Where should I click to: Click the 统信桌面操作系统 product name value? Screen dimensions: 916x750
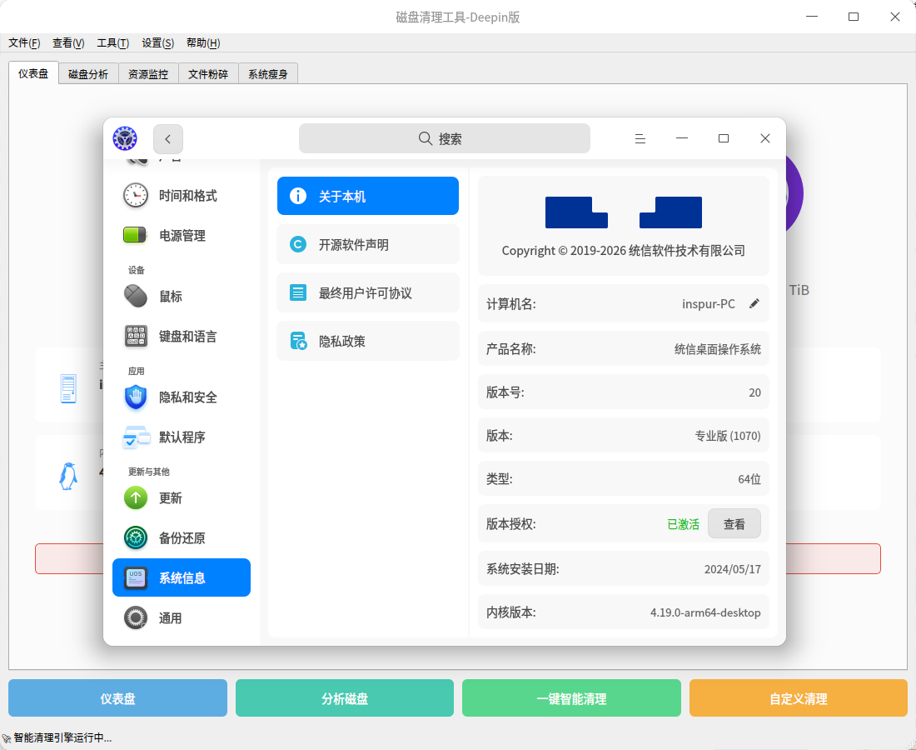point(717,349)
